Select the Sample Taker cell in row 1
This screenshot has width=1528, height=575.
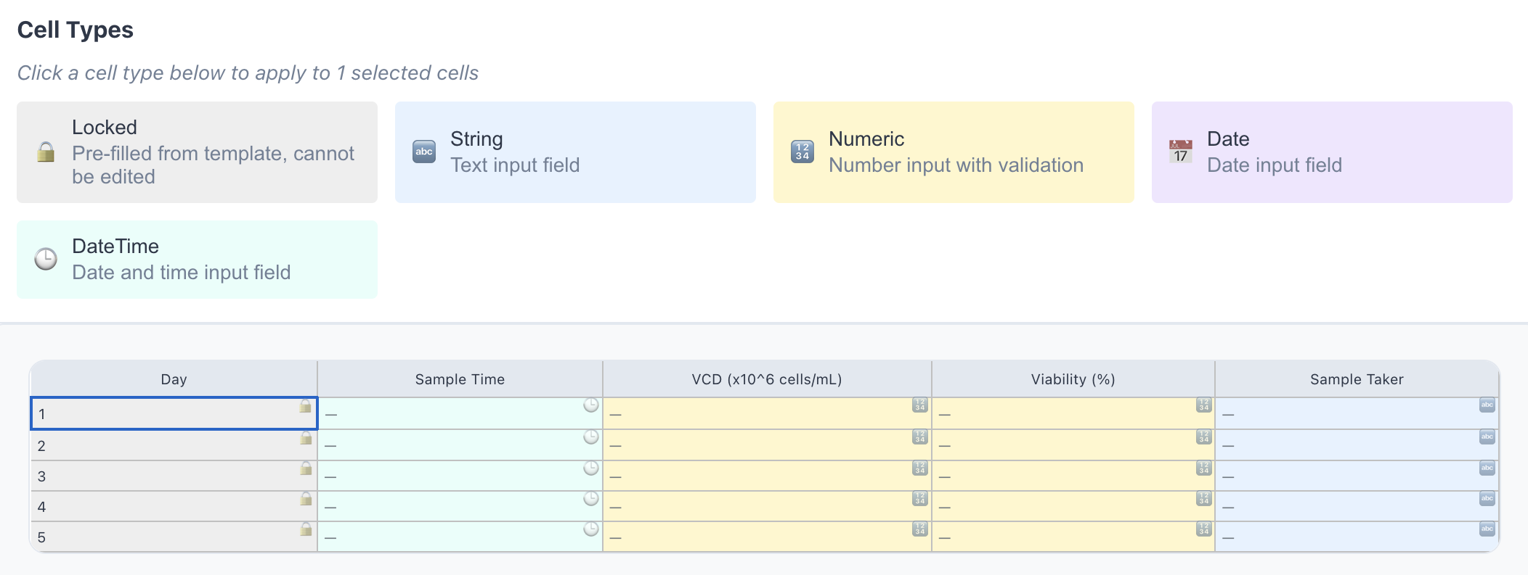pyautogui.click(x=1357, y=413)
